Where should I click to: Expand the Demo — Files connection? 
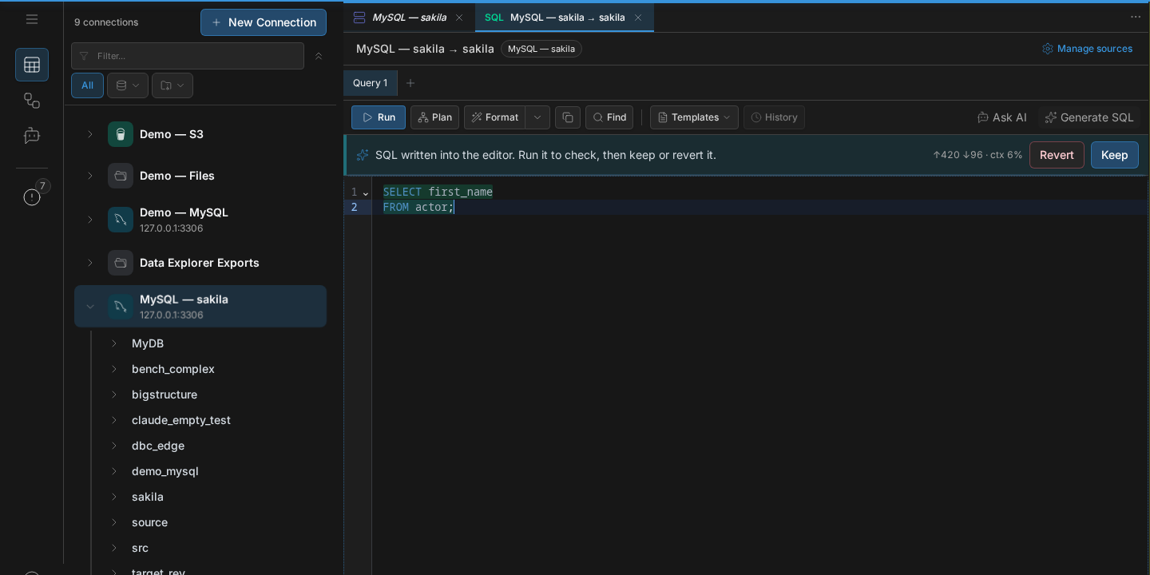[x=90, y=176]
